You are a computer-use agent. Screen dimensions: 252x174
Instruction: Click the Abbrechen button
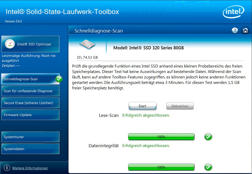point(180,106)
